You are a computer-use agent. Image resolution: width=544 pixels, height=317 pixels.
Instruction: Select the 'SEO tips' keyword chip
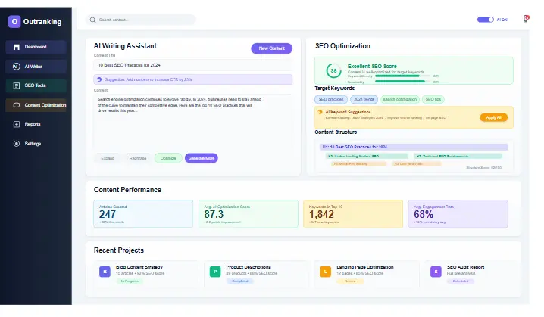pos(433,99)
